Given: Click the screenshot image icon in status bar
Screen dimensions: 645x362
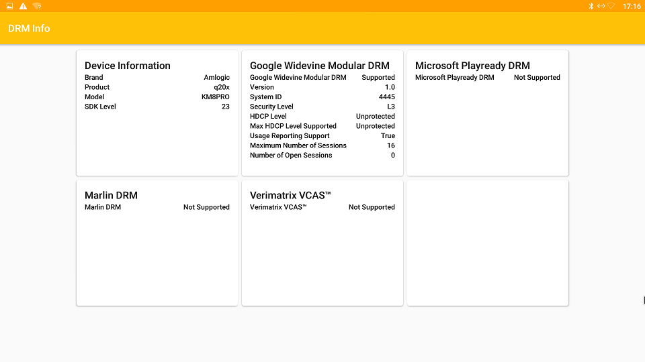Looking at the screenshot, I should coord(9,6).
